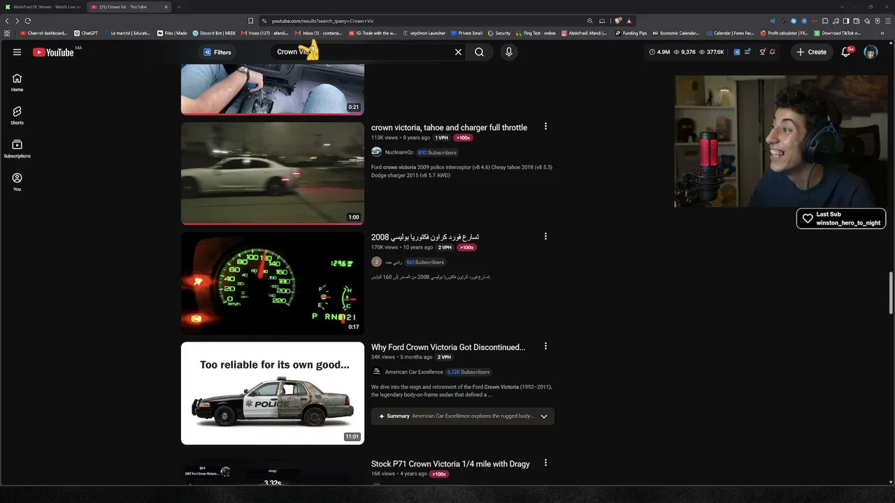Go forward in browser history
895x503 pixels.
point(17,21)
